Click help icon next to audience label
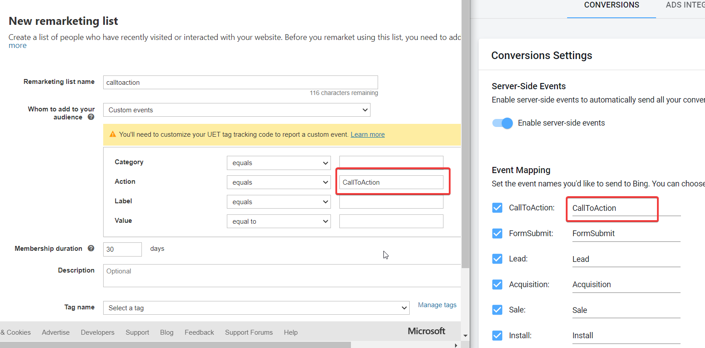705x348 pixels. point(91,117)
